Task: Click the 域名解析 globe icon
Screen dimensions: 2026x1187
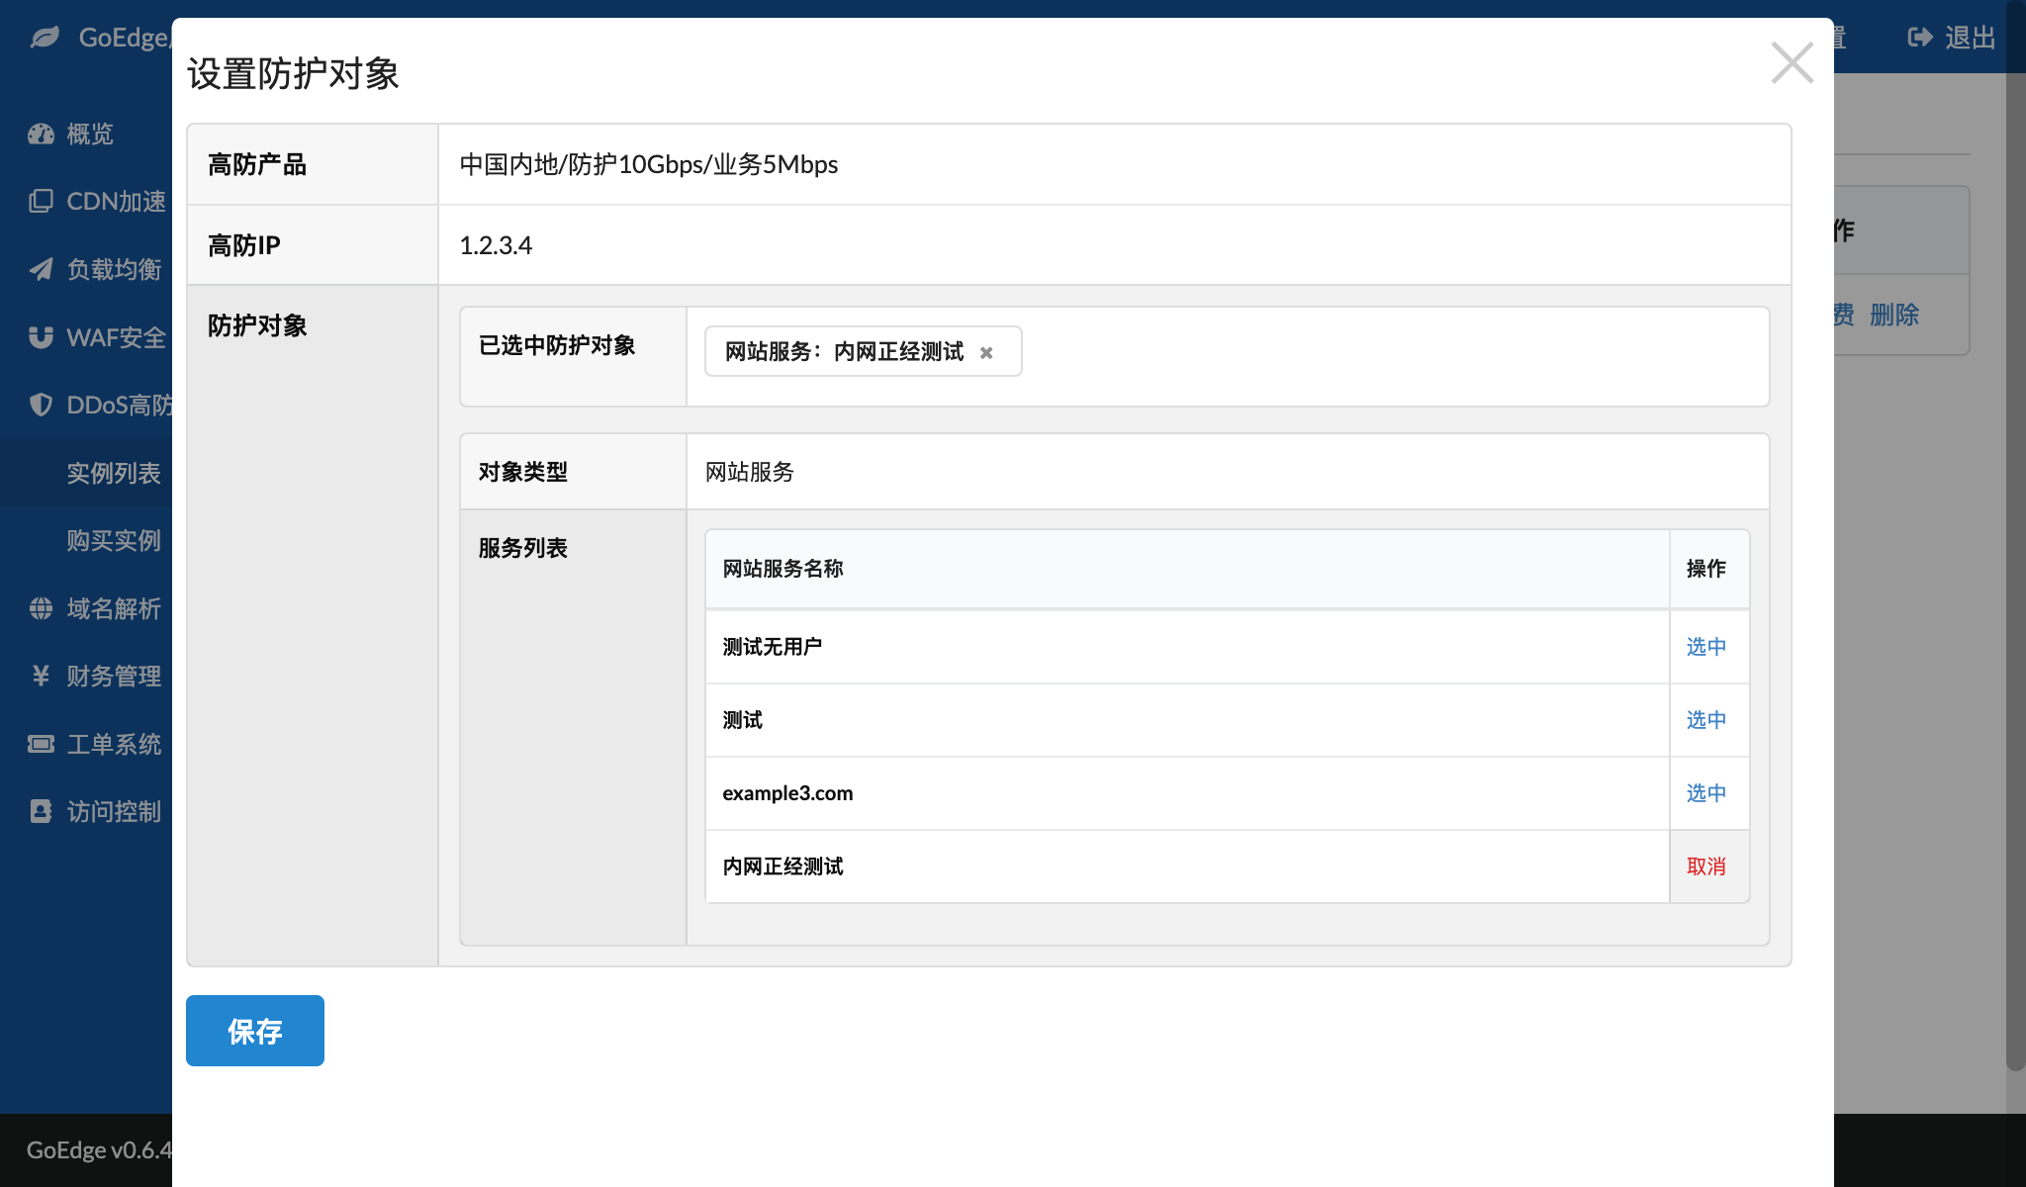Action: pyautogui.click(x=41, y=608)
